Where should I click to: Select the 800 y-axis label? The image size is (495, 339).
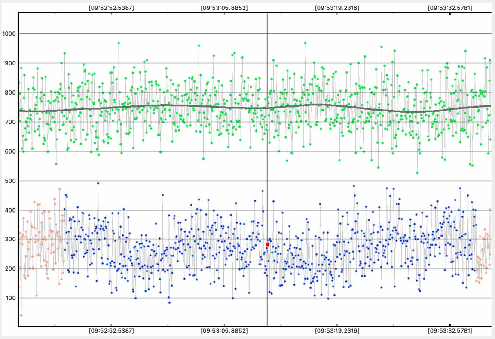click(x=9, y=92)
